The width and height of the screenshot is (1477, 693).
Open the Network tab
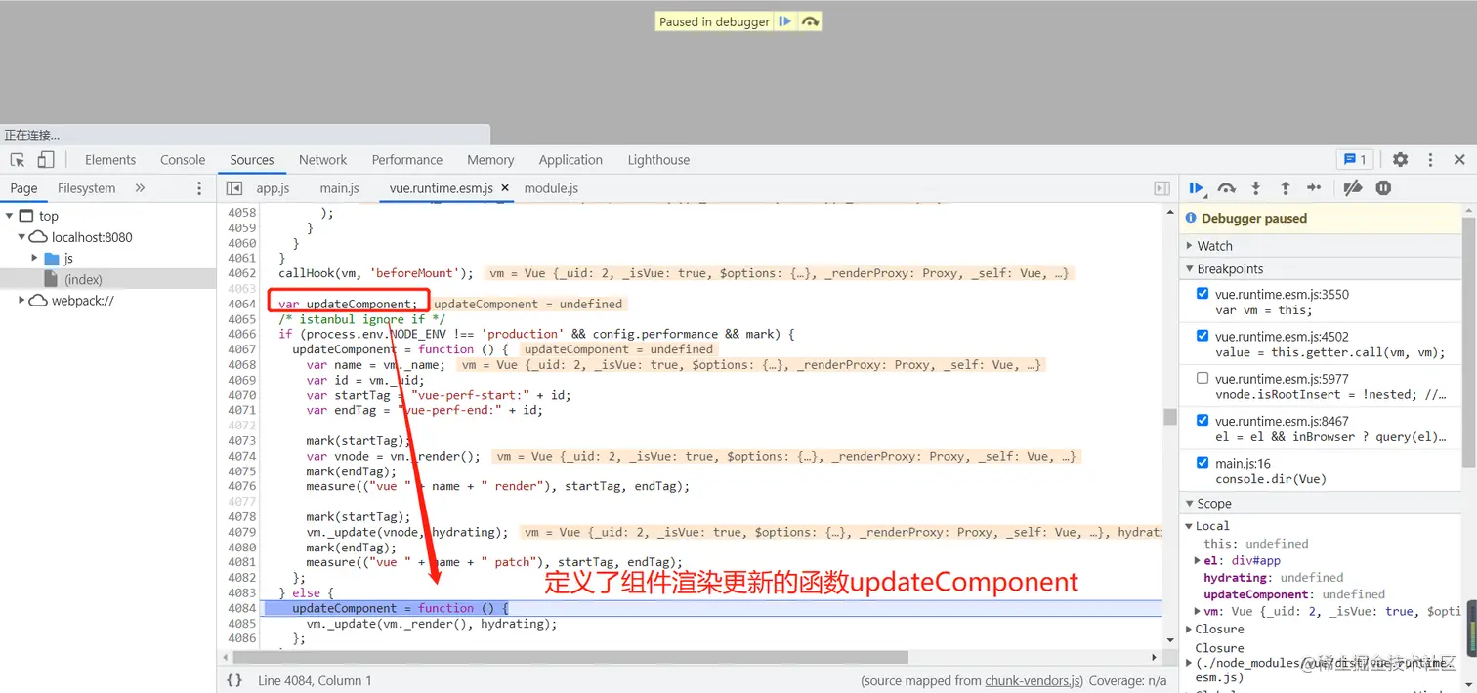323,160
